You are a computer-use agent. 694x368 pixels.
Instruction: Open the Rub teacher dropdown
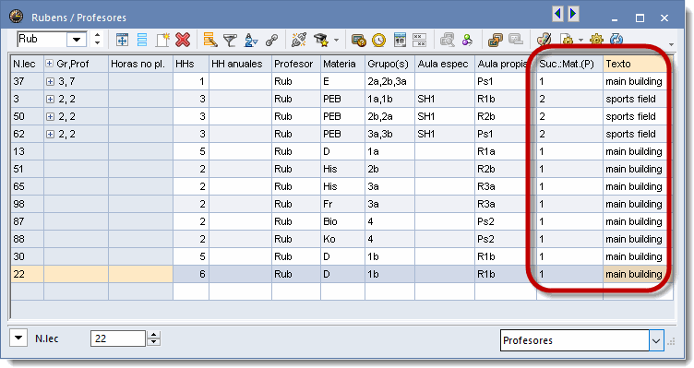tap(77, 40)
